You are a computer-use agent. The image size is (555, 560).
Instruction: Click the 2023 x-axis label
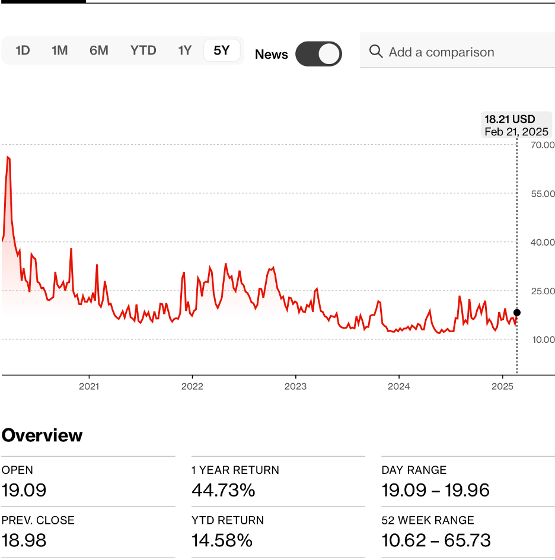[x=295, y=386]
